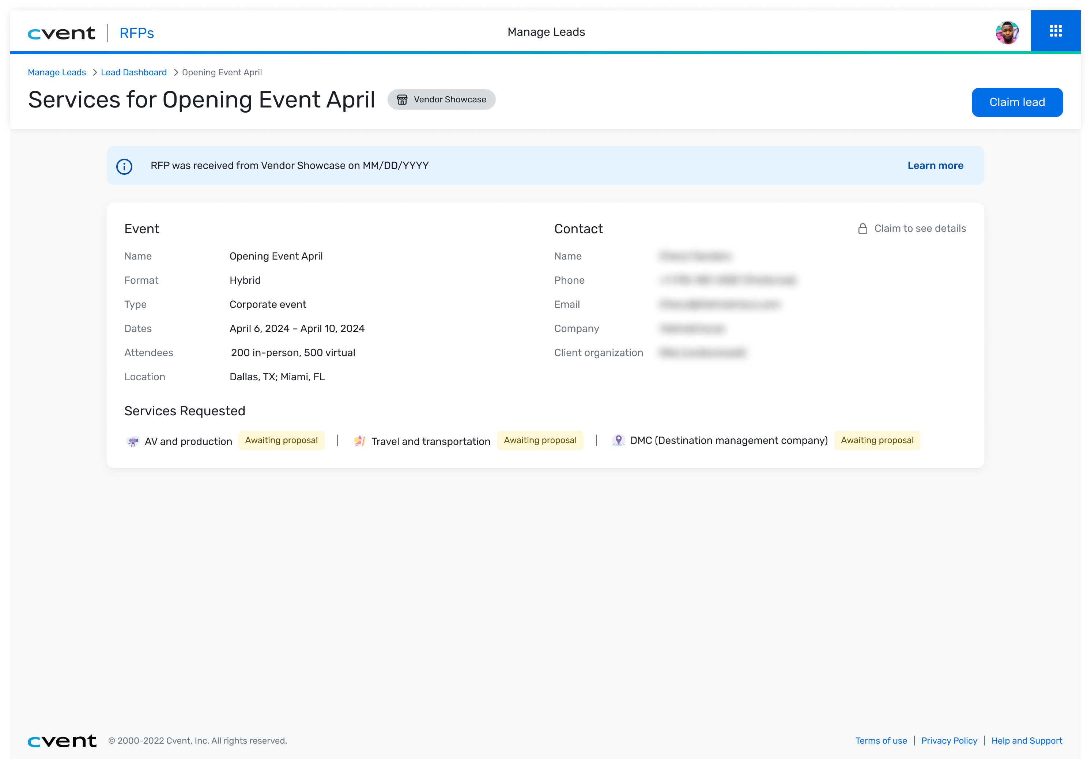This screenshot has width=1091, height=759.
Task: Click the event name value Opening Event April
Action: point(276,256)
